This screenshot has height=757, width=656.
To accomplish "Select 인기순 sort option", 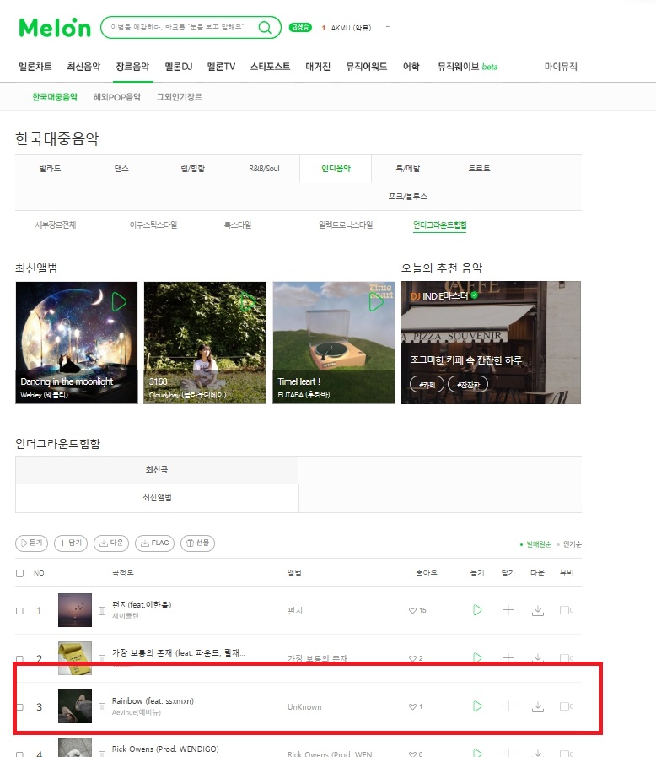I will click(x=572, y=544).
